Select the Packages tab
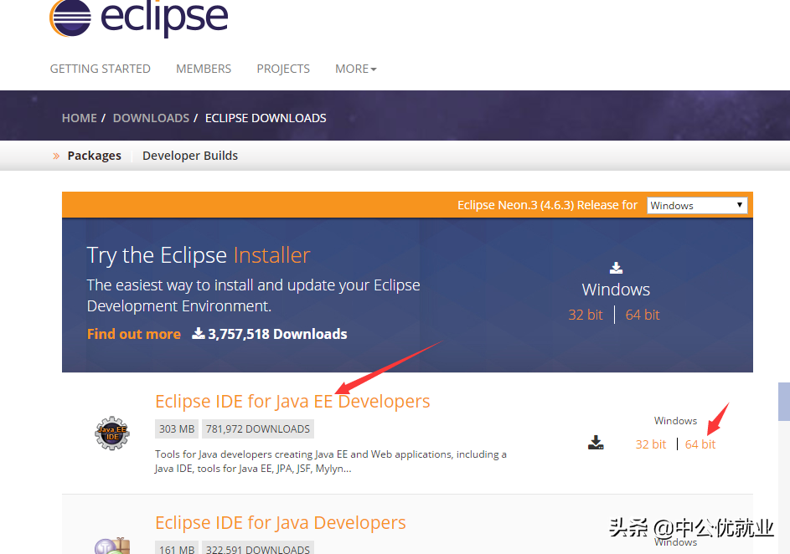Image resolution: width=790 pixels, height=554 pixels. point(94,155)
